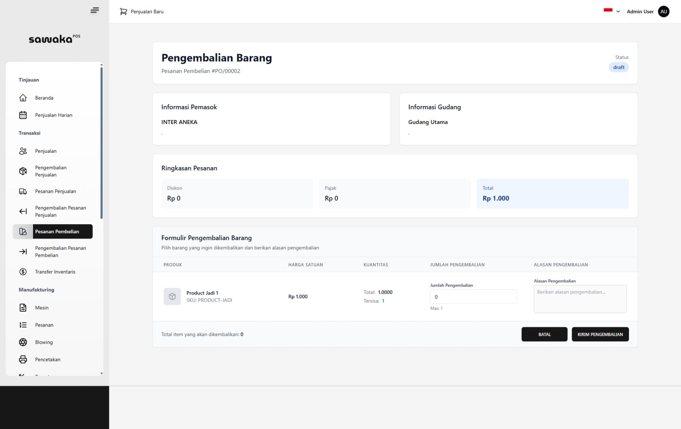
Task: Open Penjualan Harian calendar icon
Action: point(23,115)
